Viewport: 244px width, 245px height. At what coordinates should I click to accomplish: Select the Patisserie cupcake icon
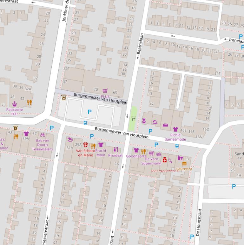point(15,104)
